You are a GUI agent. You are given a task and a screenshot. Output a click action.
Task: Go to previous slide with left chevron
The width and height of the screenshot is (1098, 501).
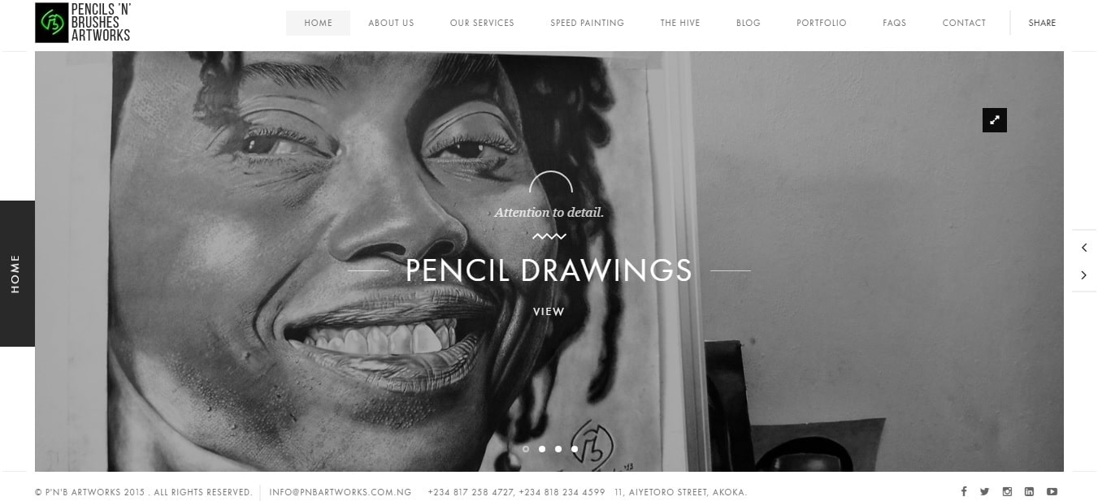tap(1084, 248)
